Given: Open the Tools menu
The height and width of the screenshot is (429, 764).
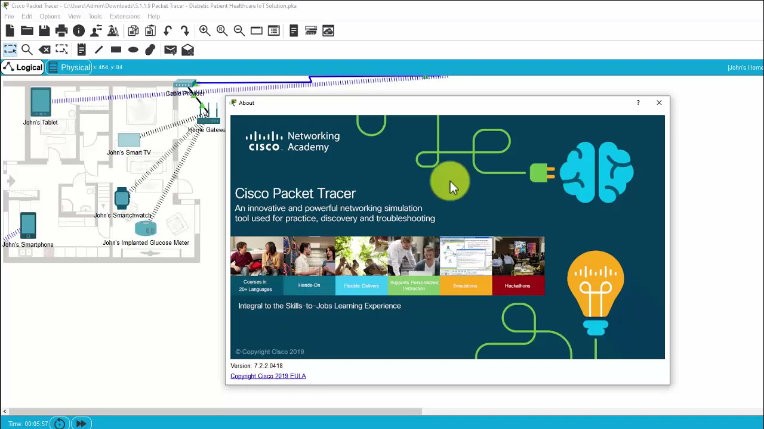Looking at the screenshot, I should tap(95, 16).
